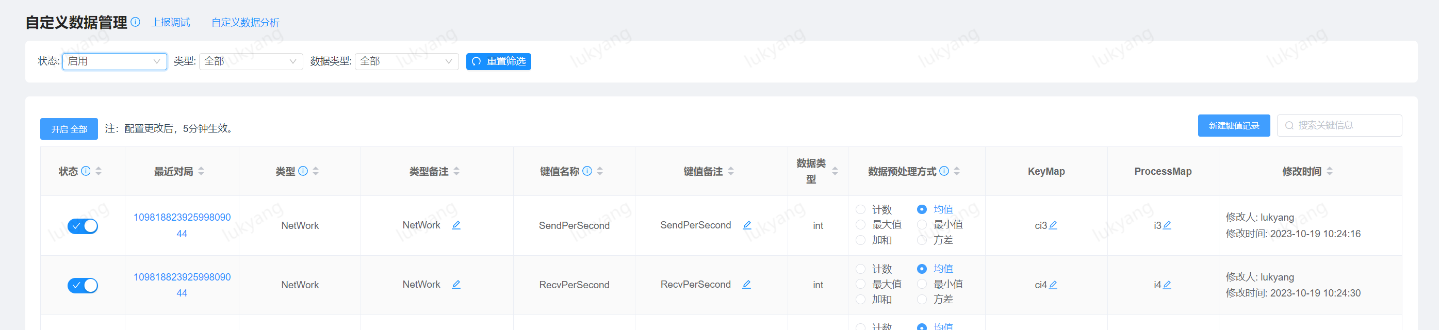Click edit pencil next to i3 ProcessMap
This screenshot has width=1439, height=330.
1166,225
